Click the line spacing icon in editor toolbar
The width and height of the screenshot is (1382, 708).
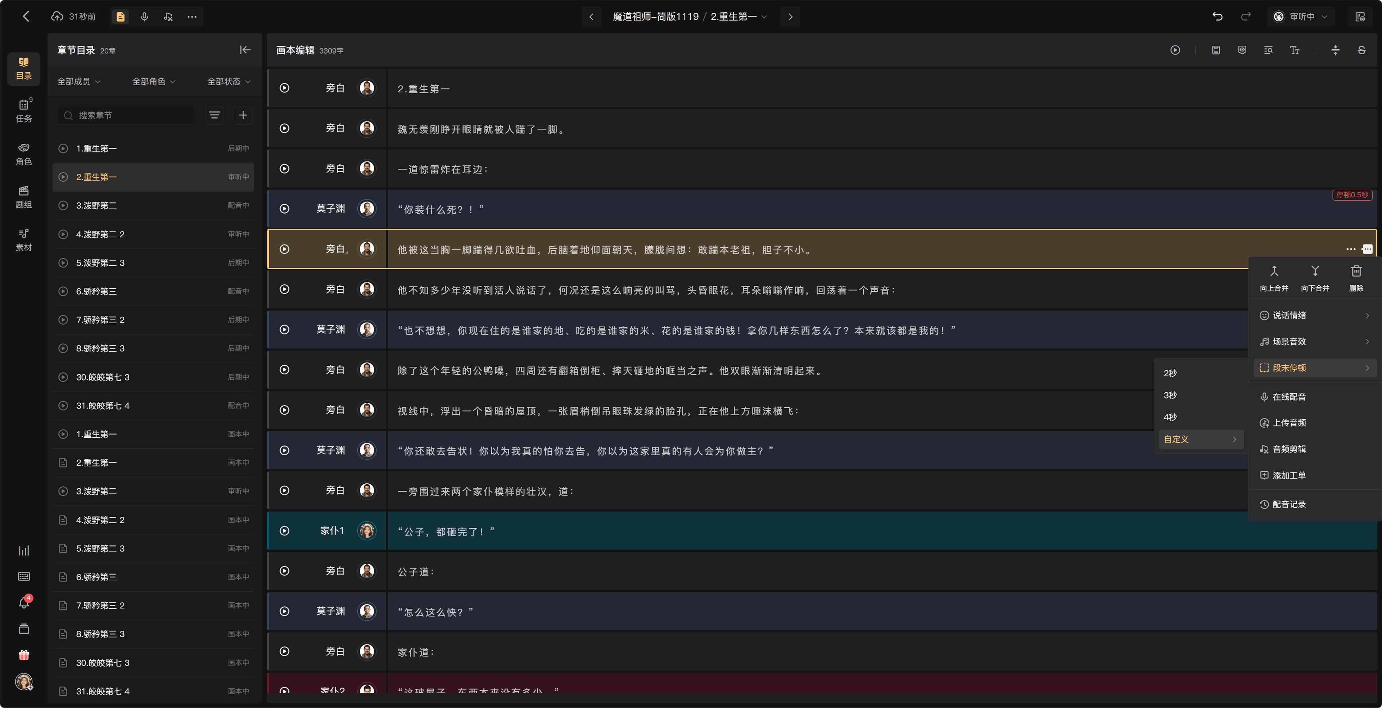click(1335, 50)
